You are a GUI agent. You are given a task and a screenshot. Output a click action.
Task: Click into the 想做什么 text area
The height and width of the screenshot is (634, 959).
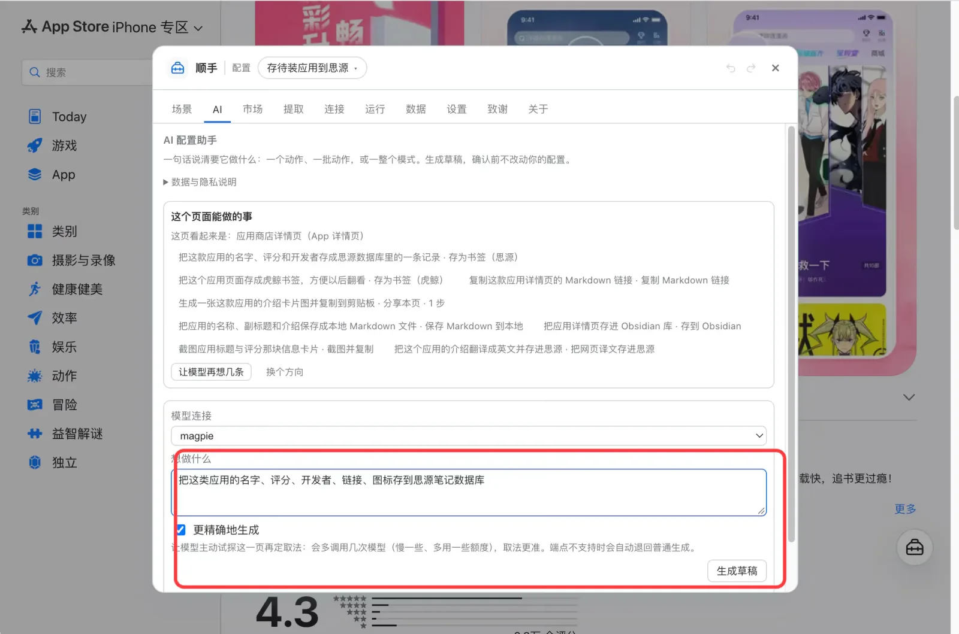pos(469,493)
